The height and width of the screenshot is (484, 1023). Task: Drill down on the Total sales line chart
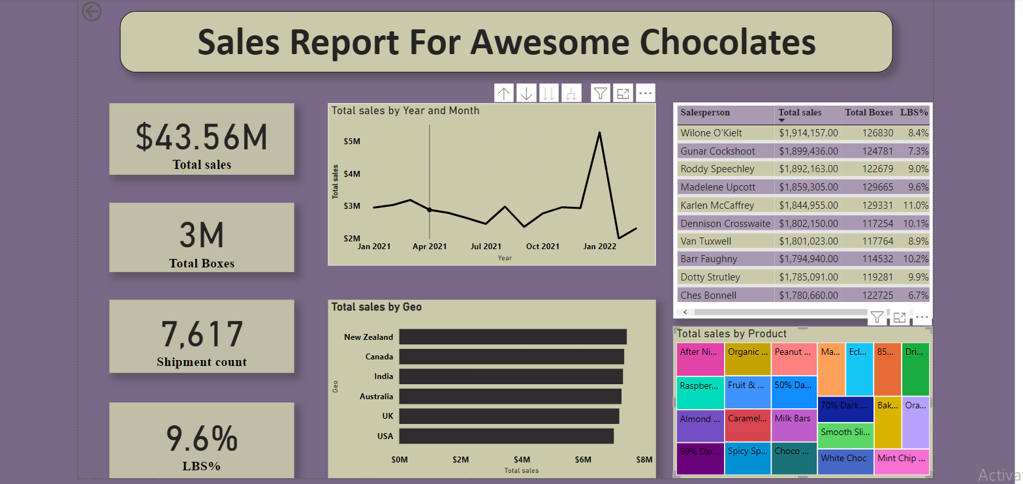click(x=526, y=93)
